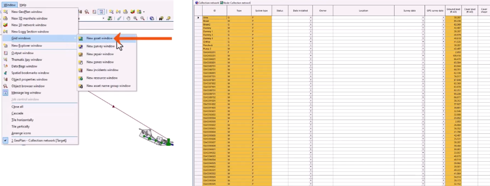Screen dimensions: 490x186
Task: Expand the Grid windows submenu
Action: pyautogui.click(x=40, y=38)
